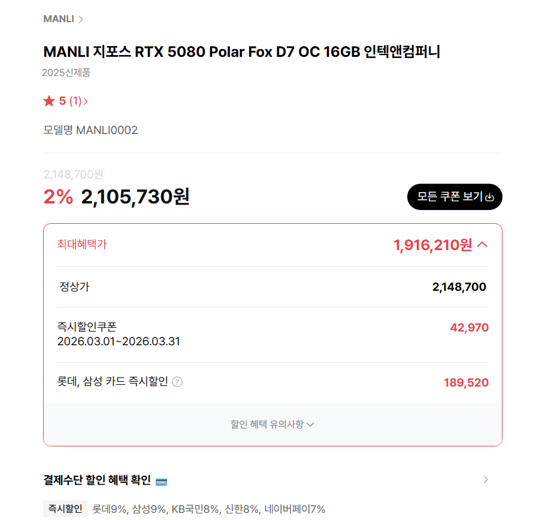Screen dimensions: 548x520
Task: Collapse the 최대혜택가 price breakdown chevron
Action: coord(483,244)
